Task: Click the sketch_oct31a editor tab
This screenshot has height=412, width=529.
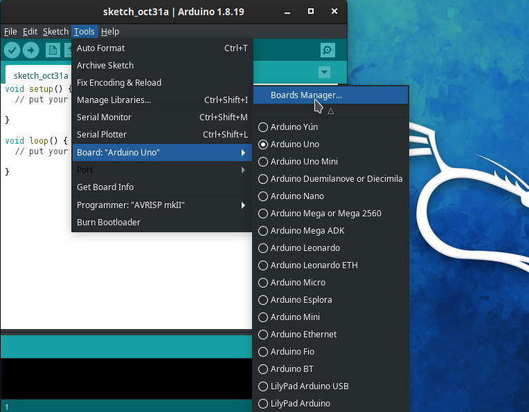Action: point(40,75)
